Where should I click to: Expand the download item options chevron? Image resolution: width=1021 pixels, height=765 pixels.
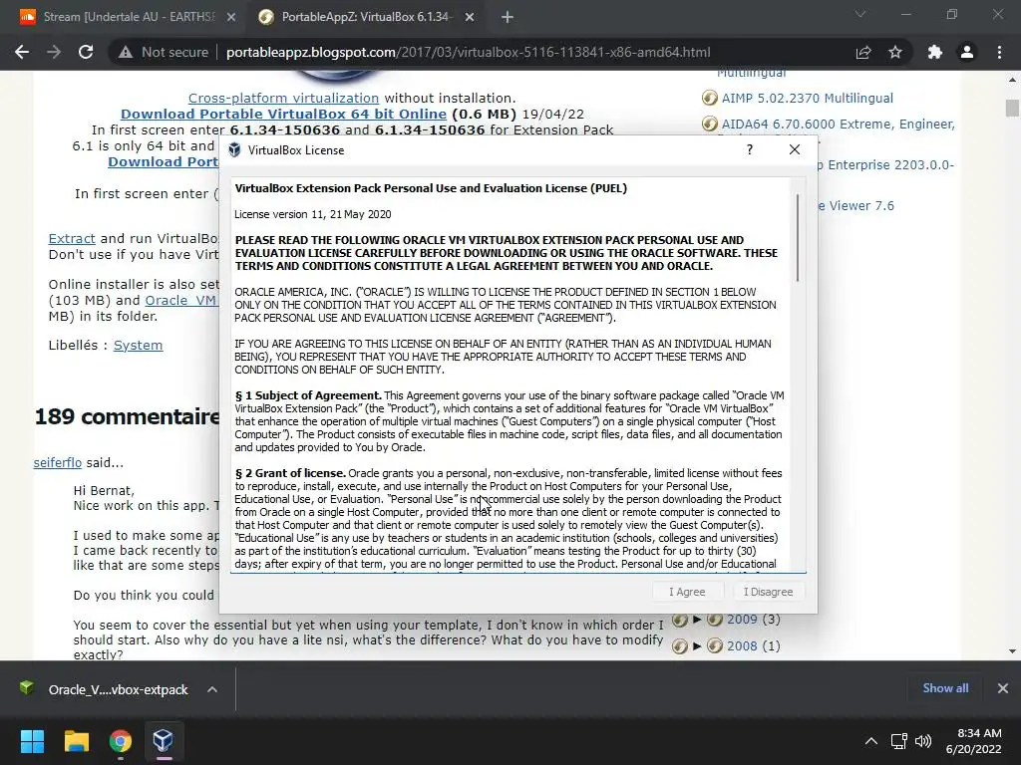point(212,689)
